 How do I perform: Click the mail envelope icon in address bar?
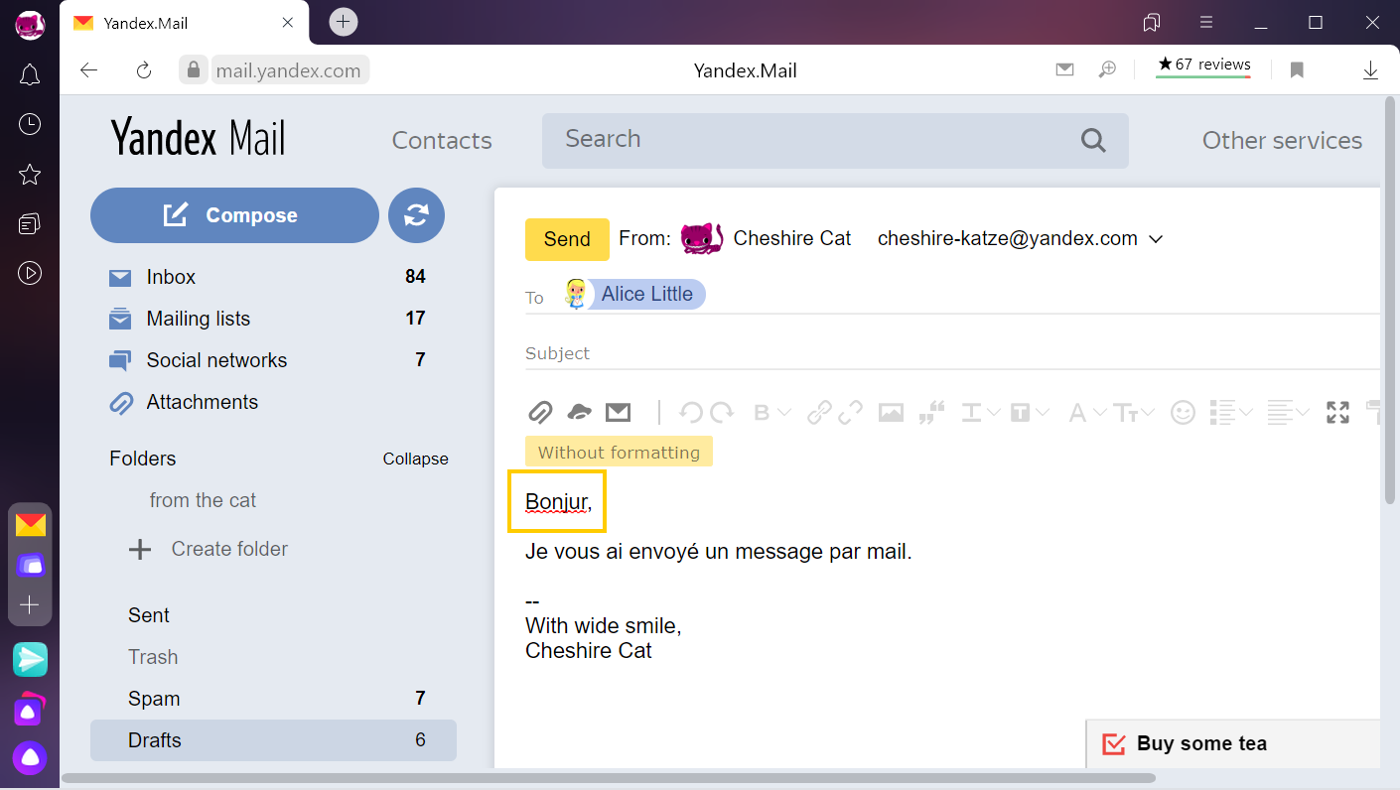tap(1064, 69)
